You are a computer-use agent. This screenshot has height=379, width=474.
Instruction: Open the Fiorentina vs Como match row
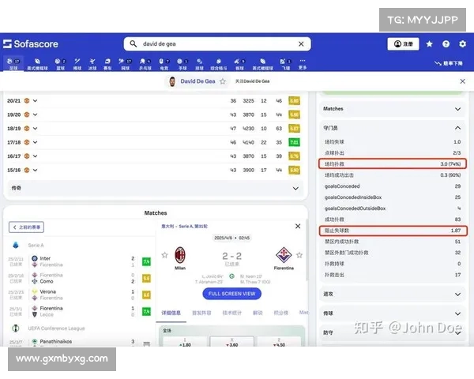coord(79,278)
